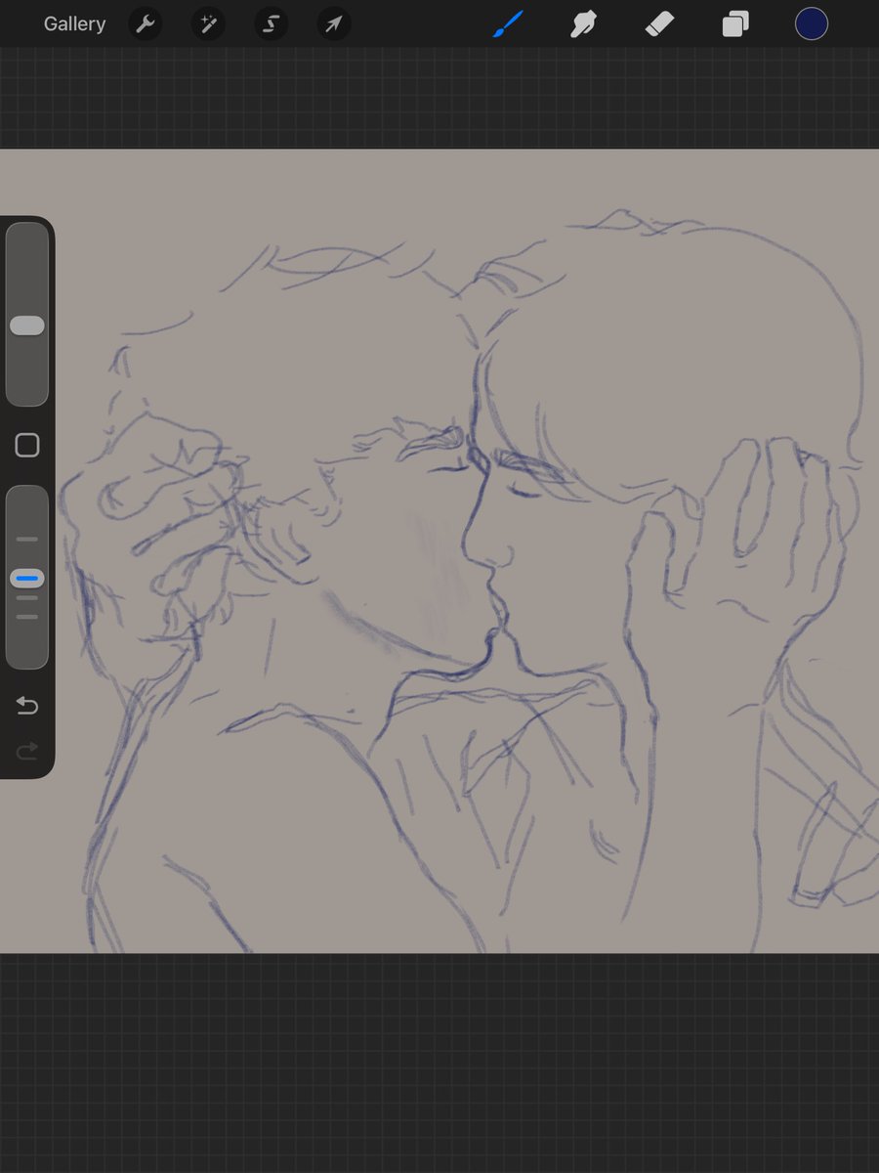
Task: Open the Adjustments magic wand menu
Action: click(208, 24)
